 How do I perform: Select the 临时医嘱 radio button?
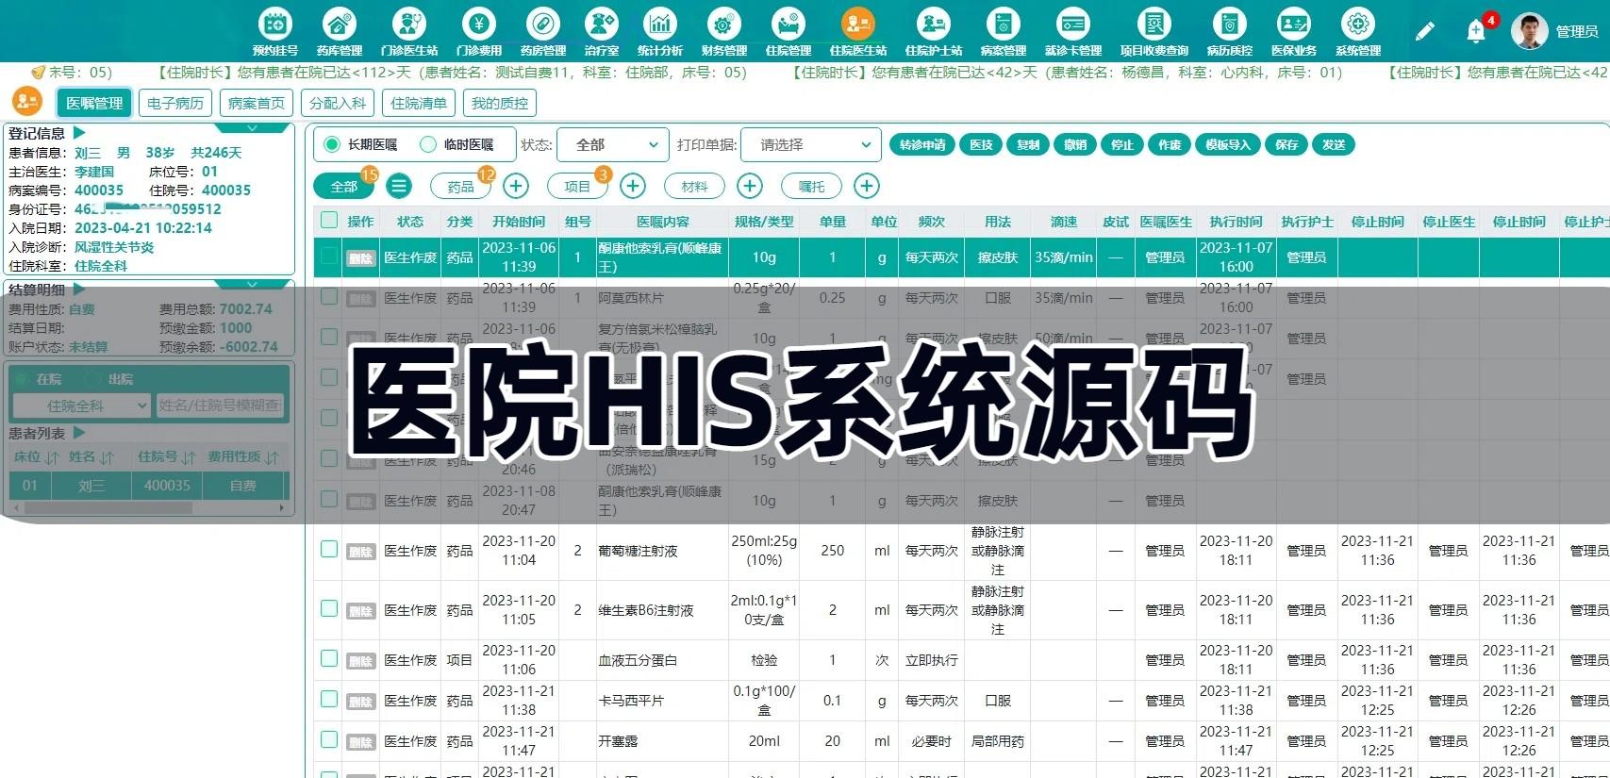pos(428,144)
